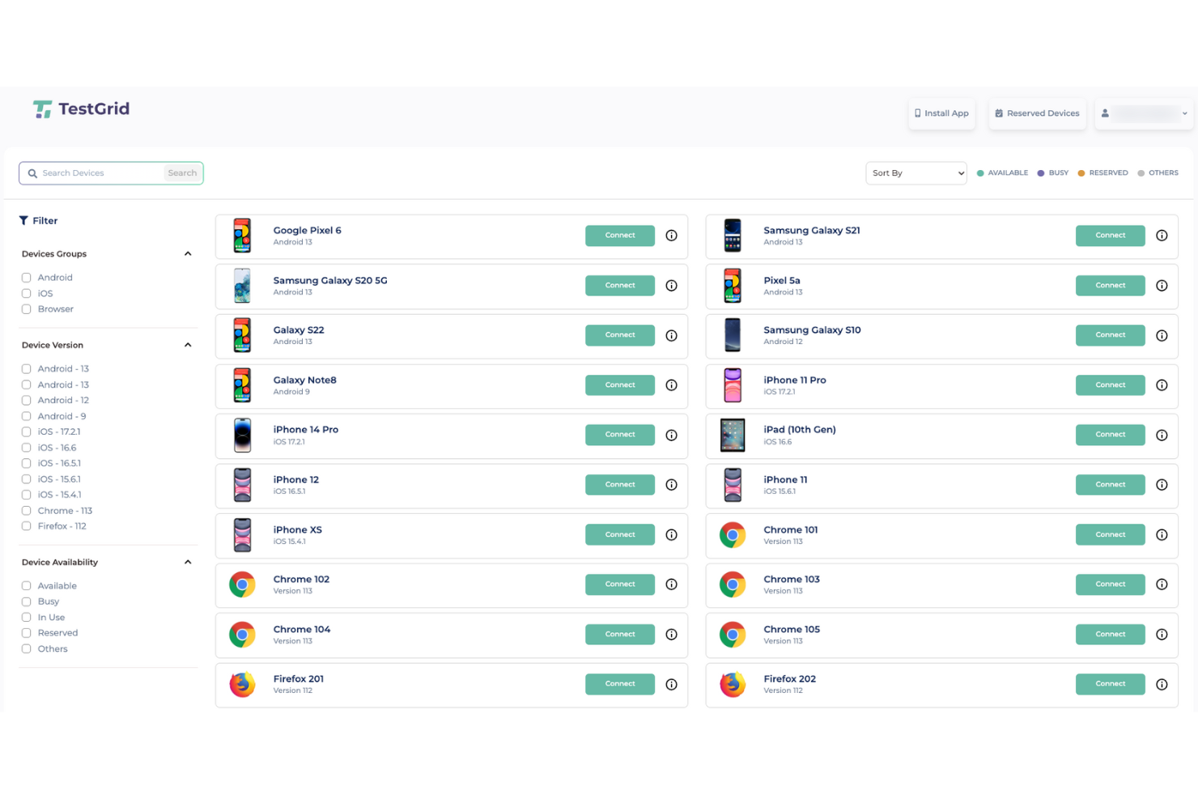Show info for iPhone 11 row

[x=1162, y=485]
